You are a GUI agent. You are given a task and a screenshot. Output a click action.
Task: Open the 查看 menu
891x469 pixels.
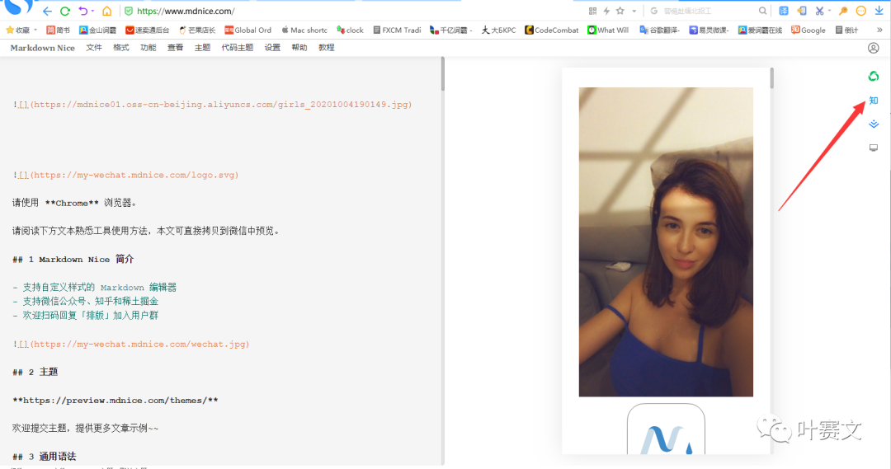point(175,48)
